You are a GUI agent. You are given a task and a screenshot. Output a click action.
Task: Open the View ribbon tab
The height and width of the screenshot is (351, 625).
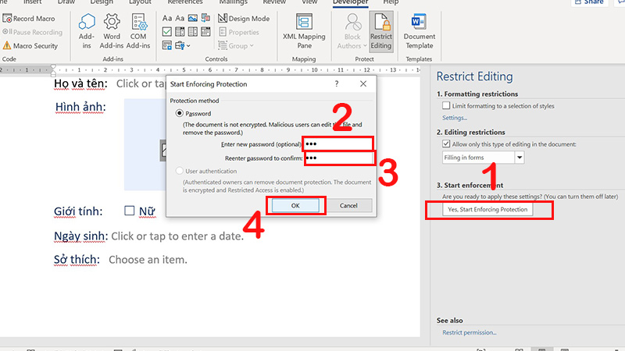pos(309,2)
